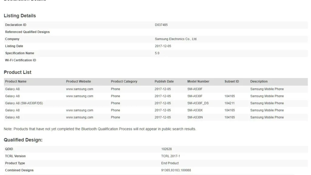The height and width of the screenshot is (175, 311).
Task: Click the Product List heading
Action: click(17, 72)
